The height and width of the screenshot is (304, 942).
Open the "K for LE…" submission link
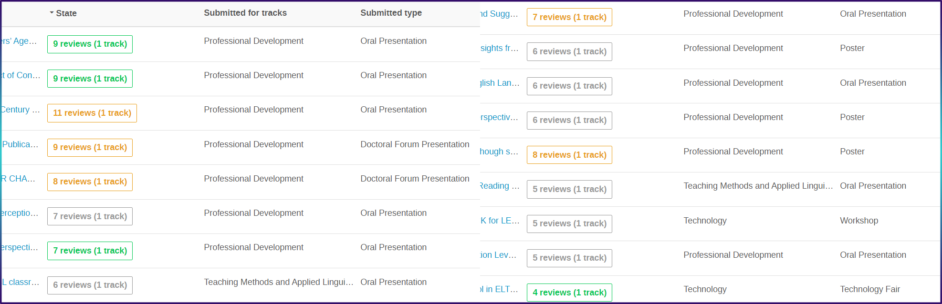click(x=500, y=221)
